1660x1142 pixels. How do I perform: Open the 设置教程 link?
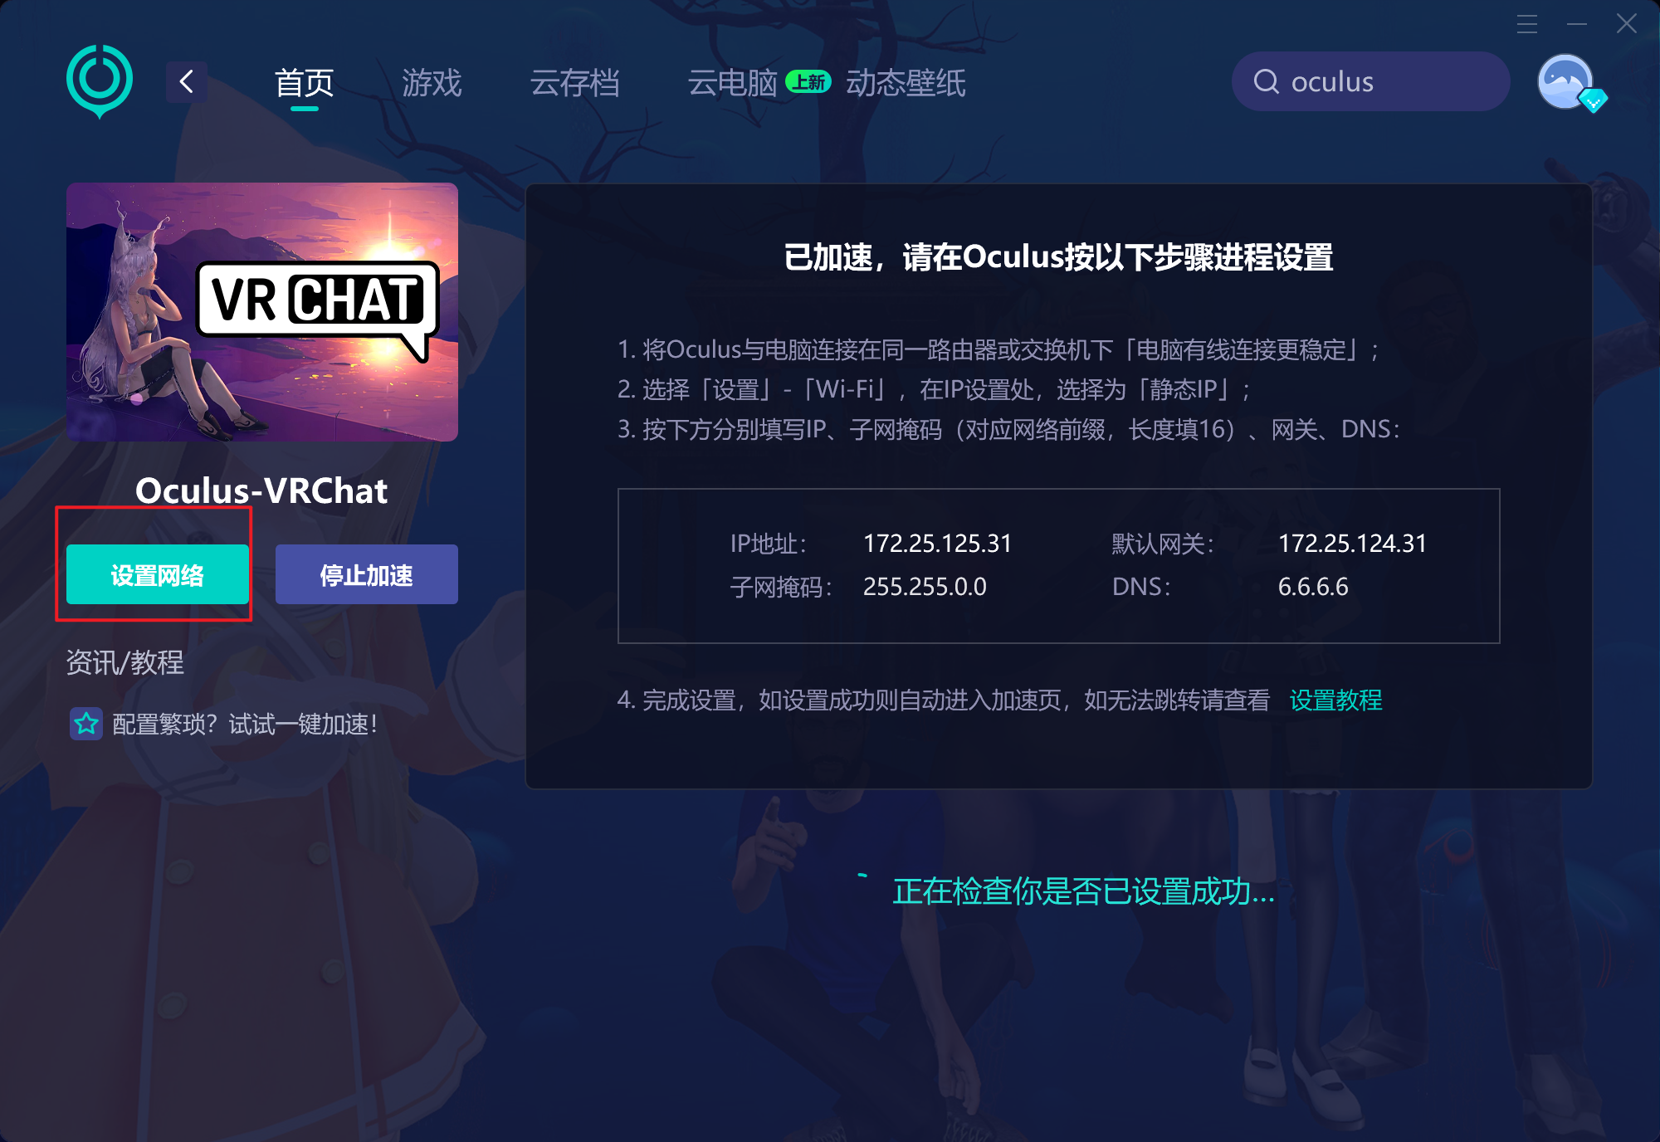click(x=1335, y=700)
